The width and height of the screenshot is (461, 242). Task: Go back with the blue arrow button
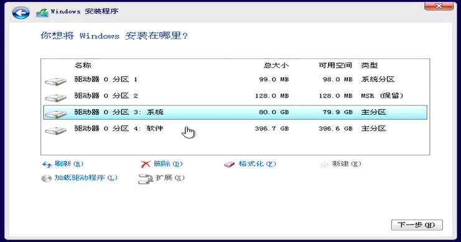(21, 13)
